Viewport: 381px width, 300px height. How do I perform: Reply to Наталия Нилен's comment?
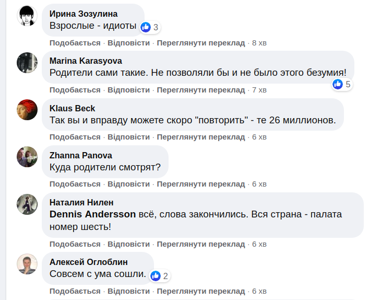tap(128, 244)
